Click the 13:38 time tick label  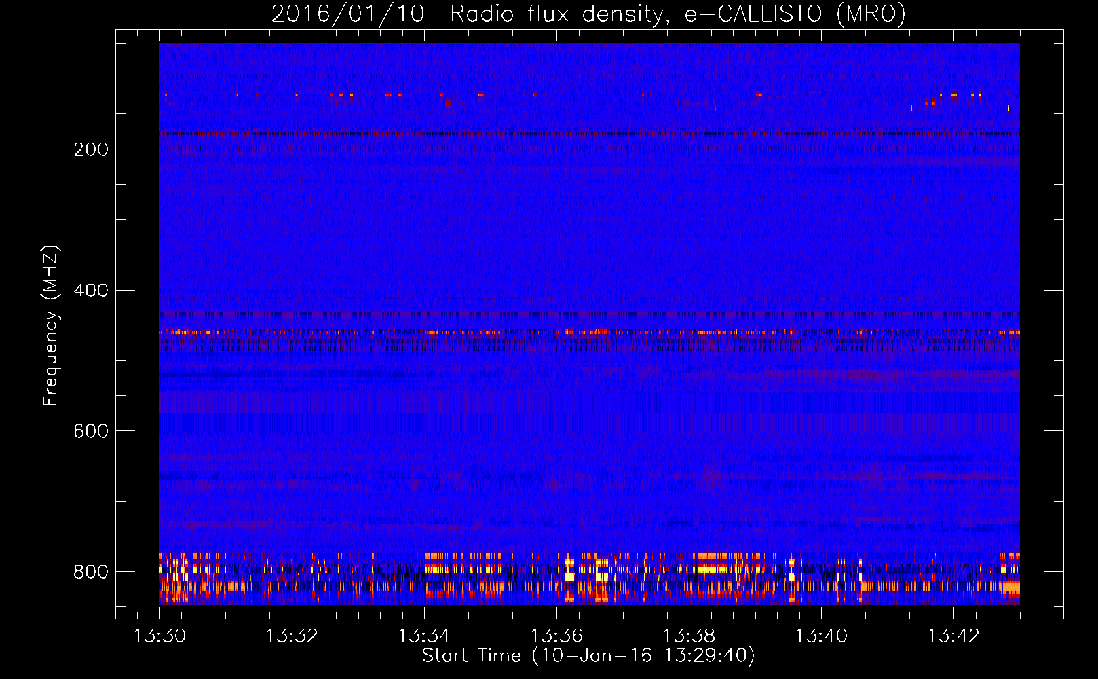[x=689, y=636]
